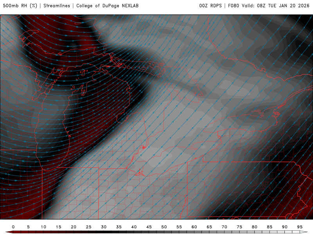
Task: Click the 40 label on the legend
Action: click(134, 227)
